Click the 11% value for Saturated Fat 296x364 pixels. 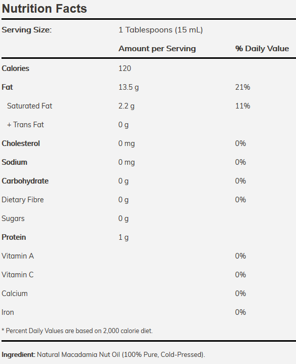[242, 106]
